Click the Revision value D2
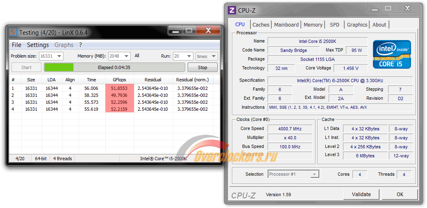Image resolution: width=427 pixels, height=208 pixels. pos(400,98)
